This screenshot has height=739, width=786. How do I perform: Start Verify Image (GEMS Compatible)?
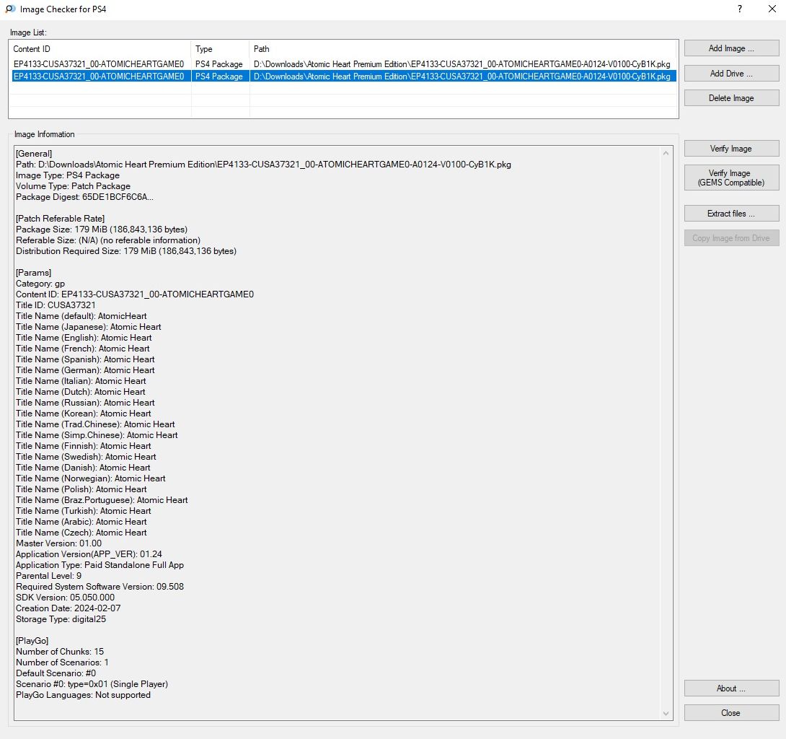(731, 178)
